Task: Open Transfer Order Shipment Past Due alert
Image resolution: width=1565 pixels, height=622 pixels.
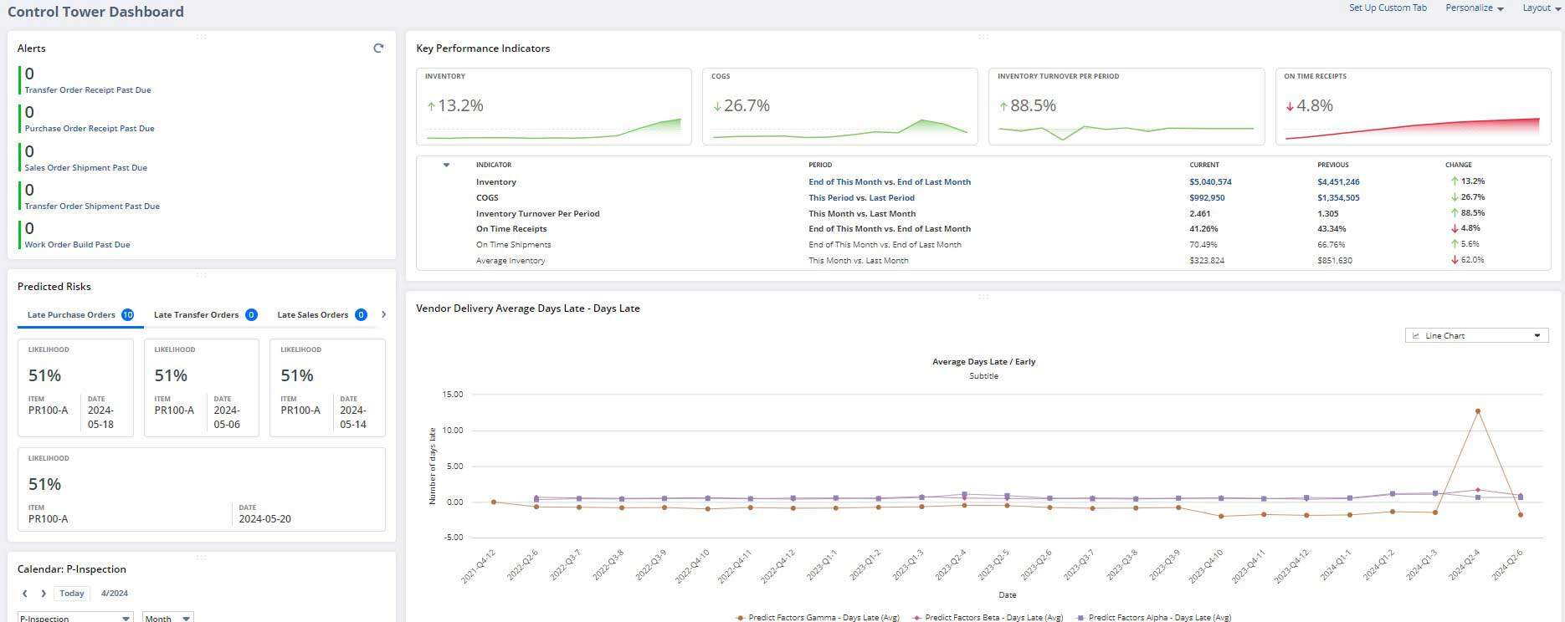Action: tap(92, 206)
